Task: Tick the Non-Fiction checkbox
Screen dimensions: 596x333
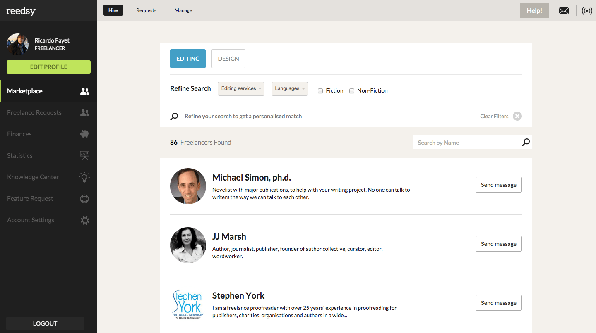Action: [x=352, y=91]
